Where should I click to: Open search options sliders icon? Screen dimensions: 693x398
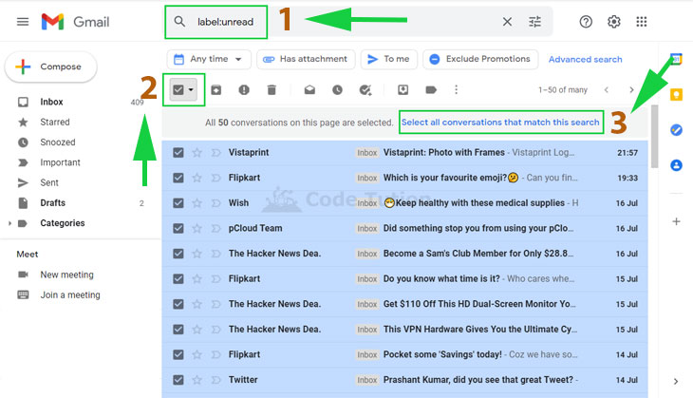coord(534,22)
